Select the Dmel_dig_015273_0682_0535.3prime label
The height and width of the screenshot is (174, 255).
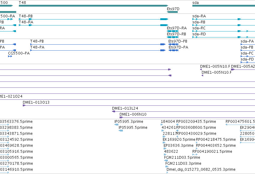pos(201,170)
